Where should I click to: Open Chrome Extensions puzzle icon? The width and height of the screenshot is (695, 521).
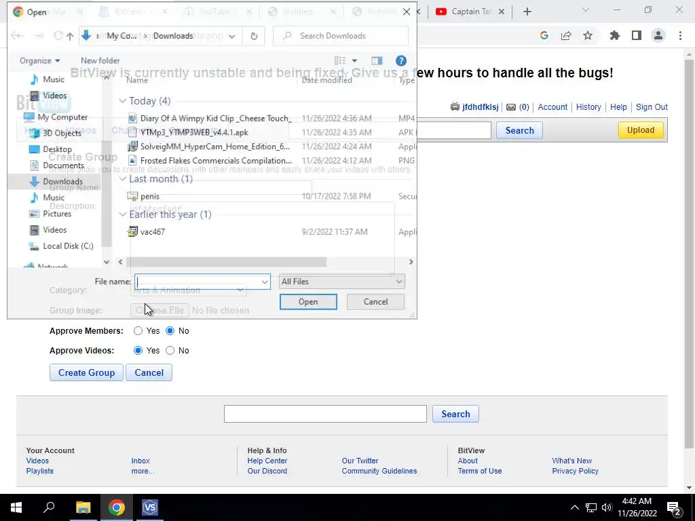point(614,36)
